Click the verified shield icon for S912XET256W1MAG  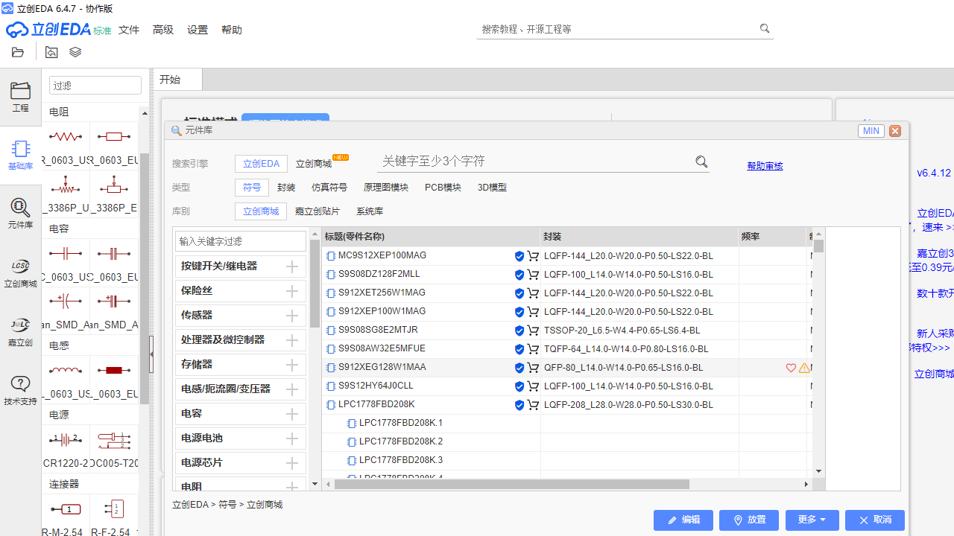[519, 293]
